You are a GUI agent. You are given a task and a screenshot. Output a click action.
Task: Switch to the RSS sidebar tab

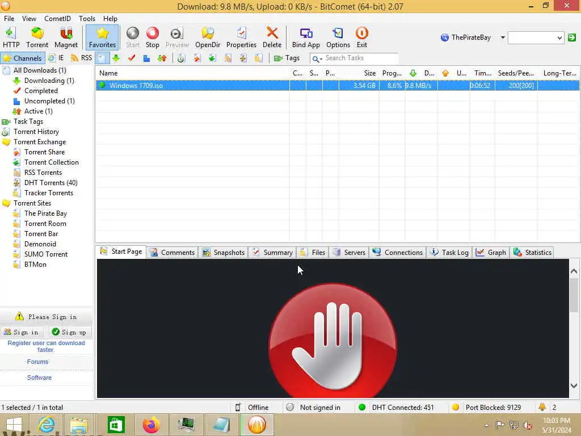[81, 58]
